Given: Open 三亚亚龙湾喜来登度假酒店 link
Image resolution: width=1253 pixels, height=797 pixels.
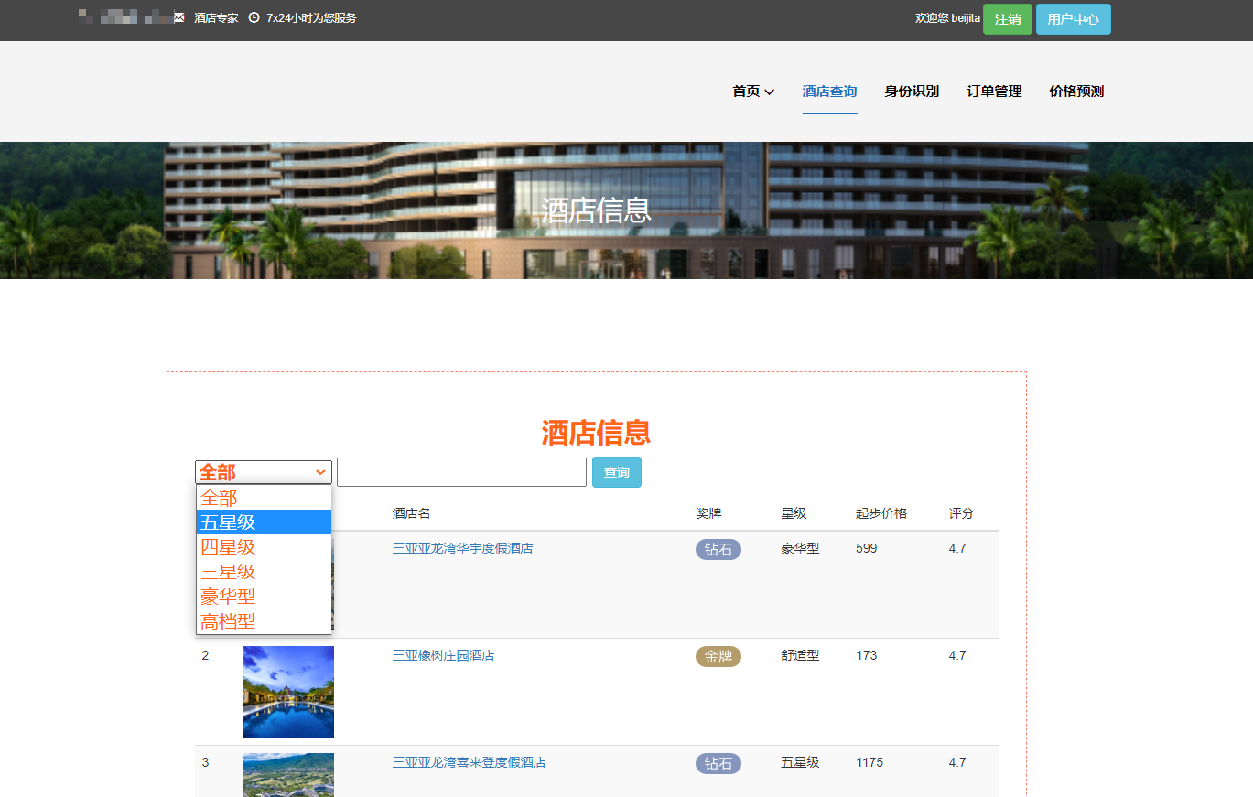Looking at the screenshot, I should pos(470,762).
